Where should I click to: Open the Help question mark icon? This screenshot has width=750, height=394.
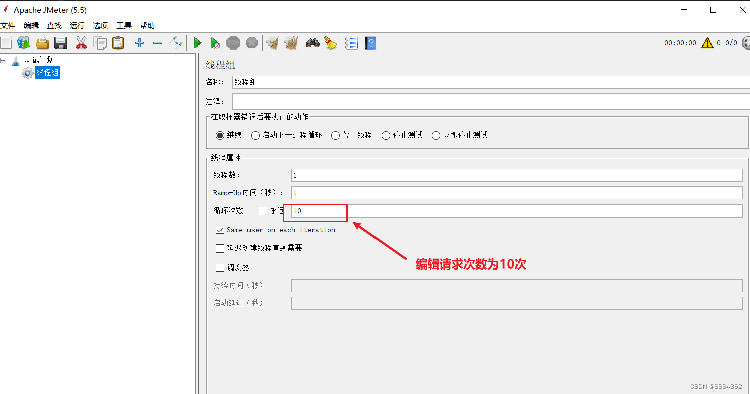370,43
